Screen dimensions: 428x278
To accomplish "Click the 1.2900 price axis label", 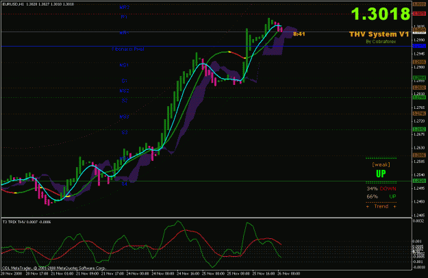I will tap(419, 67).
